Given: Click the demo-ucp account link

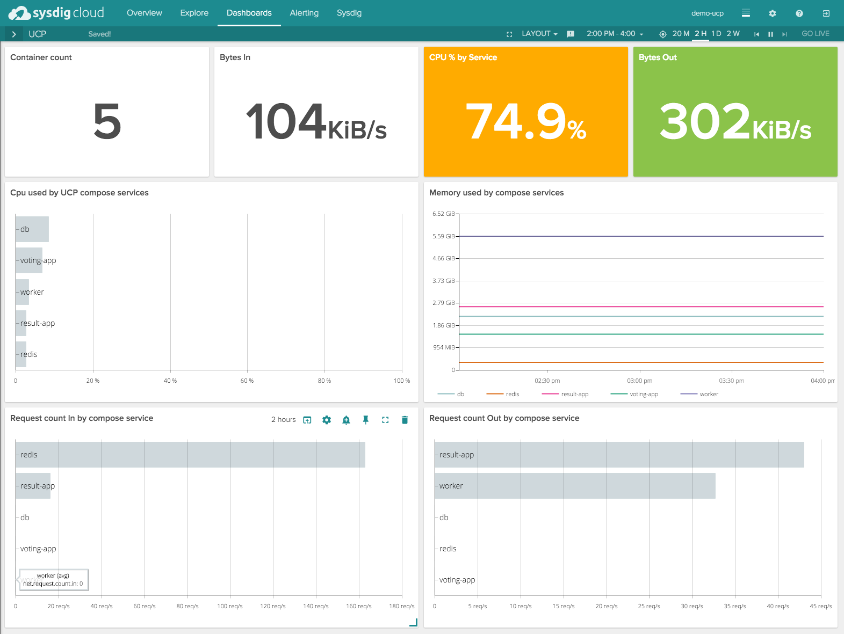Looking at the screenshot, I should click(707, 13).
